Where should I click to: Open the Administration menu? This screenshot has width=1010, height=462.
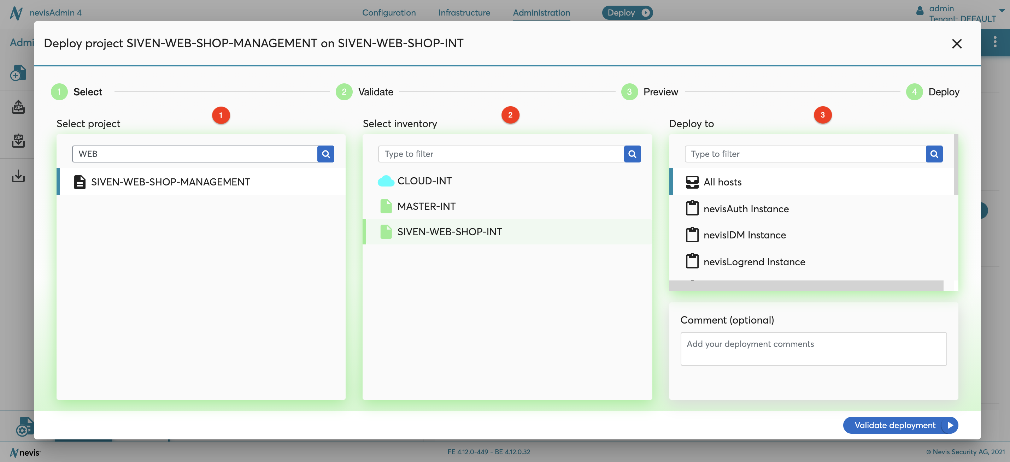(541, 13)
